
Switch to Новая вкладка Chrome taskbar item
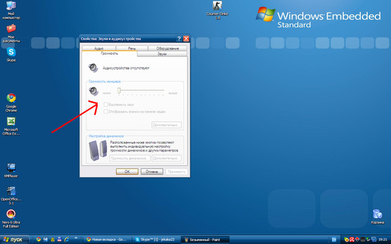(107, 239)
